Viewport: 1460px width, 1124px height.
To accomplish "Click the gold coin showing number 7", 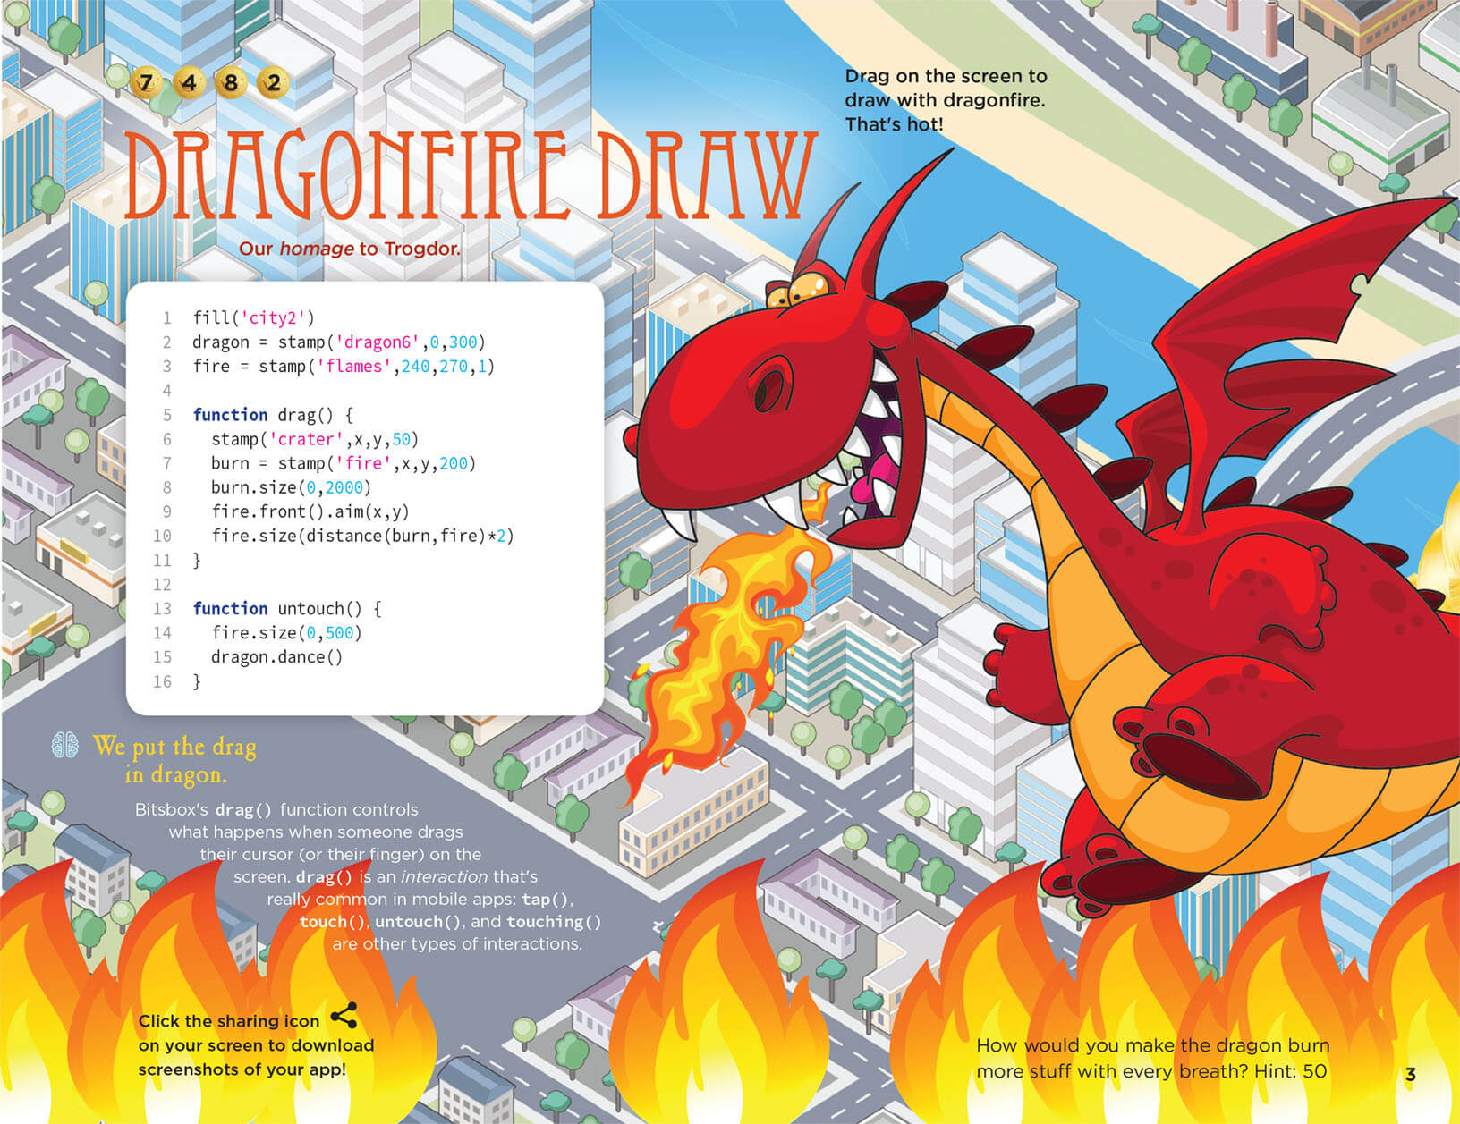I will 145,83.
